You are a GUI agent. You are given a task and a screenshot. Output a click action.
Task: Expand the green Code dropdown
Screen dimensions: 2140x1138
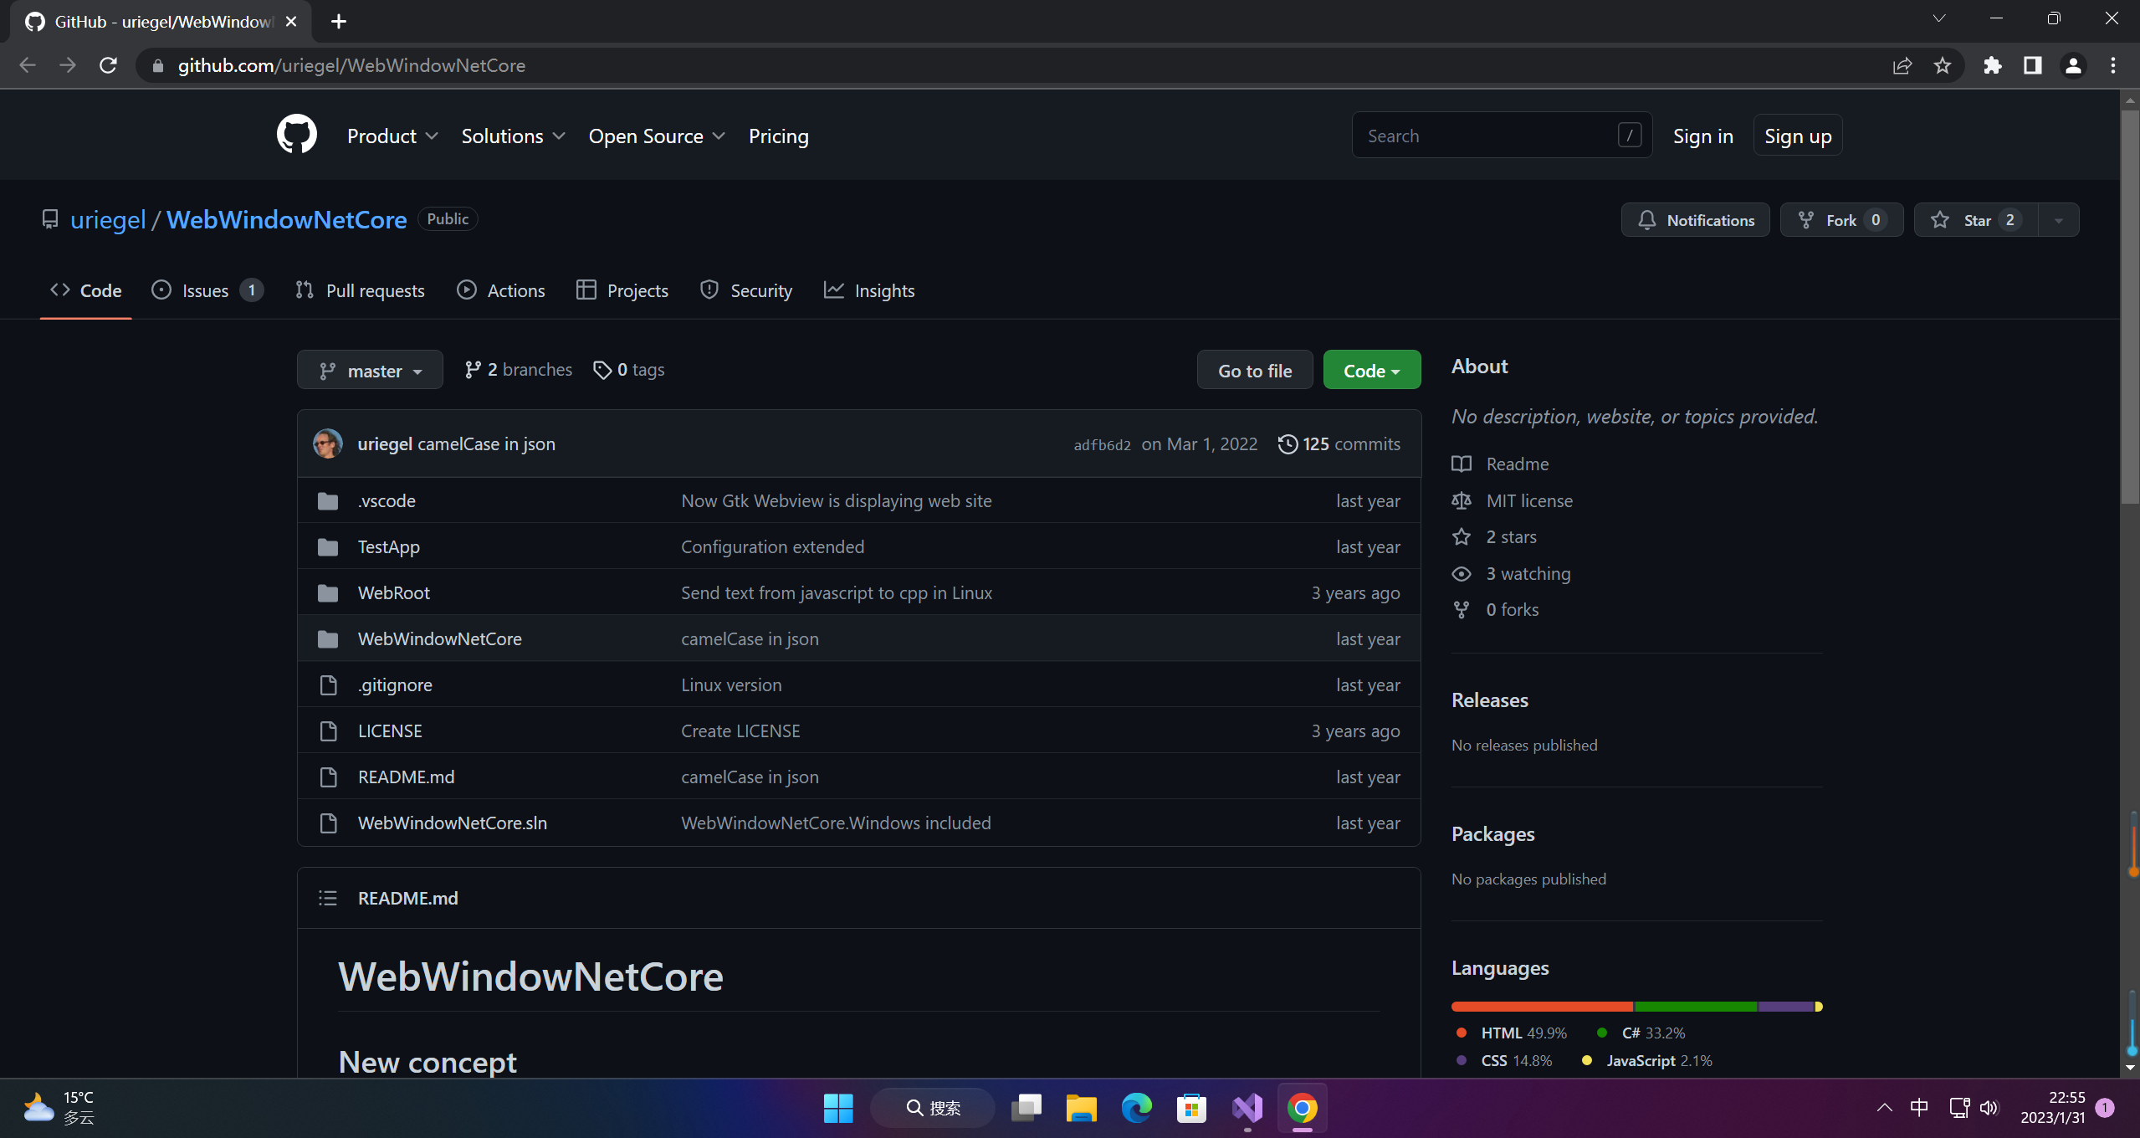[x=1370, y=369]
